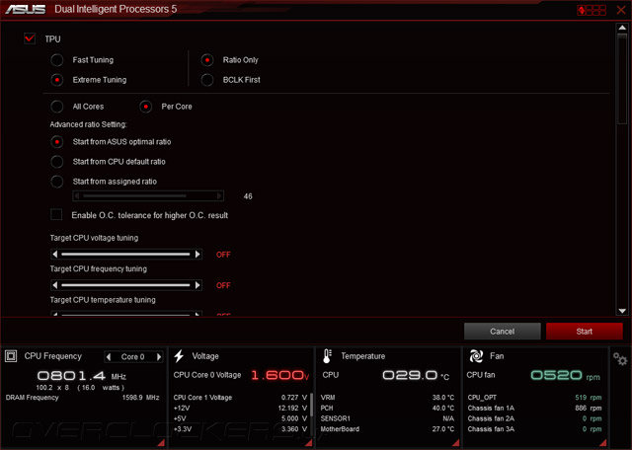Select Ratio Only mode
Viewport: 632px width, 450px height.
coord(207,60)
